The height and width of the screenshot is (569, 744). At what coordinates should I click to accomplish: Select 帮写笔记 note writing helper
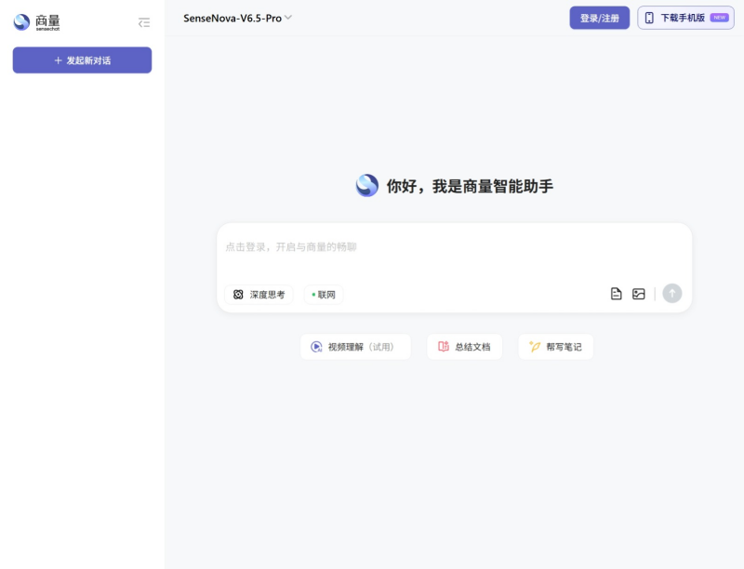coord(555,346)
